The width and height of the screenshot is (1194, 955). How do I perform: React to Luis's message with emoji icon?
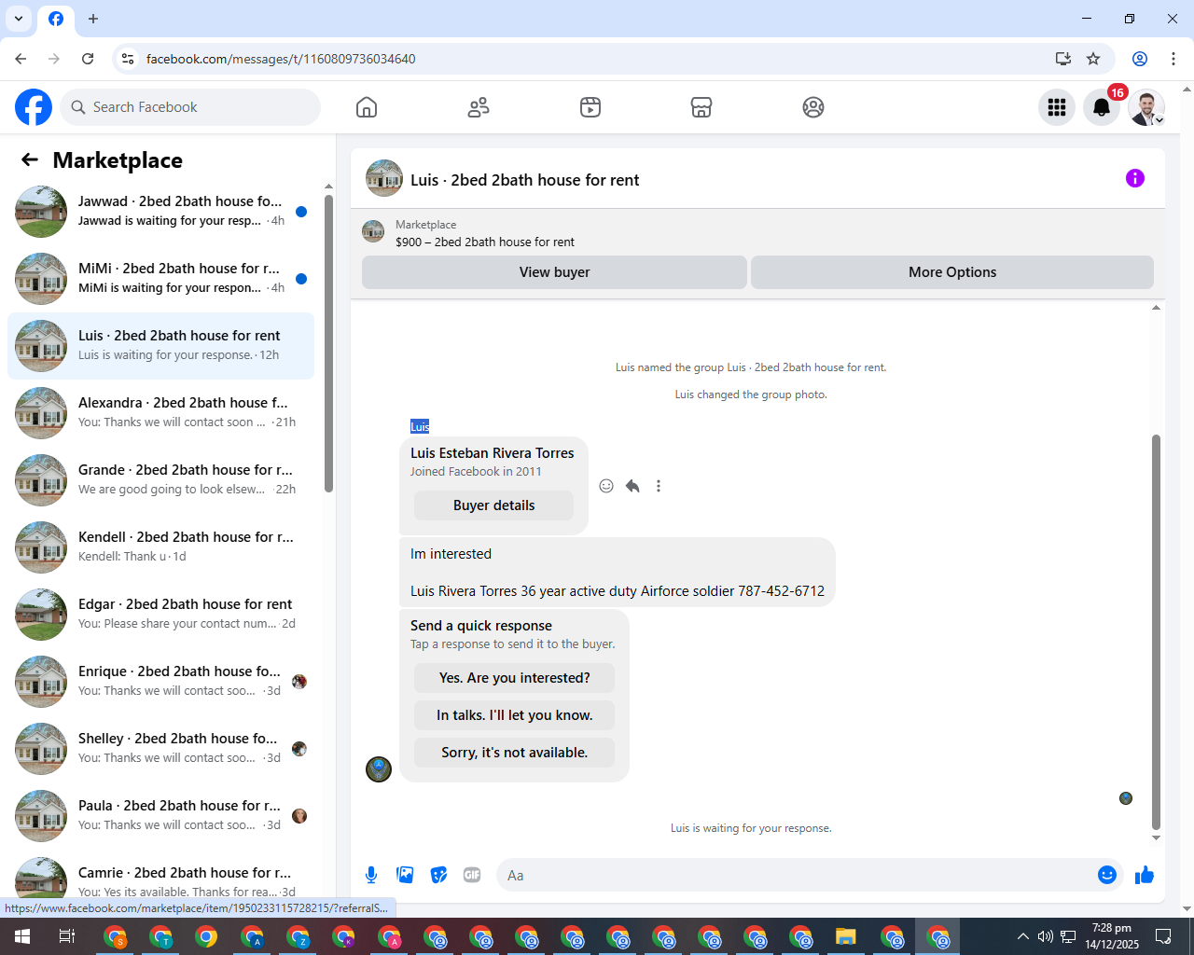click(x=606, y=486)
